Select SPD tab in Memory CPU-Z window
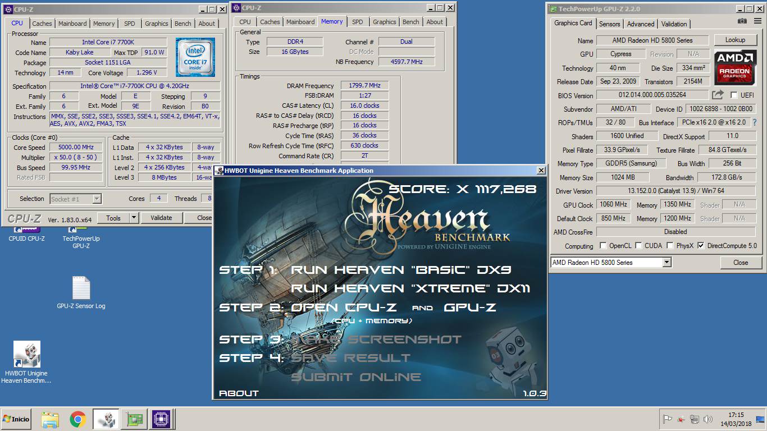 [x=358, y=22]
